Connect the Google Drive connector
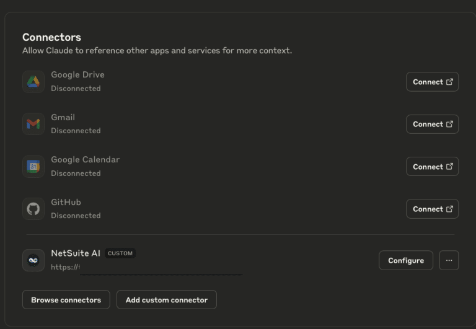Image resolution: width=476 pixels, height=329 pixels. coord(432,82)
